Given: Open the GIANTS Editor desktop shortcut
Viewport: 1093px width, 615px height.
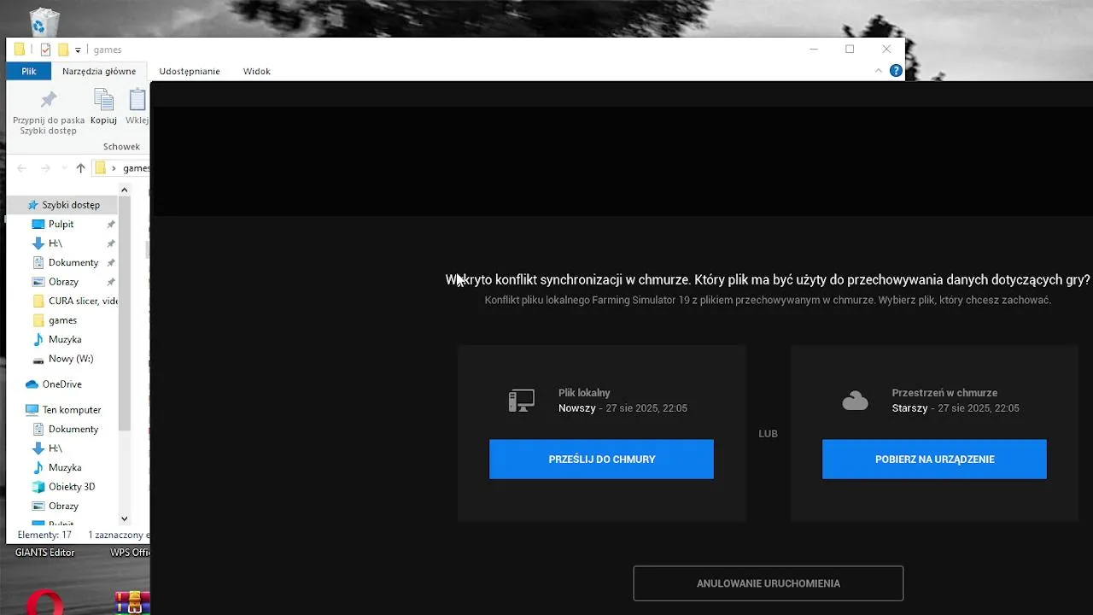Looking at the screenshot, I should pyautogui.click(x=45, y=553).
